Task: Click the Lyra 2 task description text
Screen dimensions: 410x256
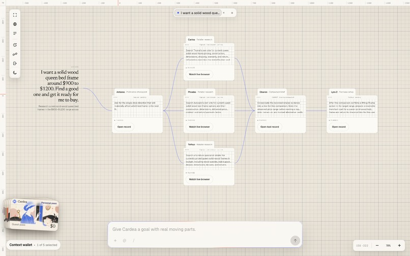Action: coord(352,107)
